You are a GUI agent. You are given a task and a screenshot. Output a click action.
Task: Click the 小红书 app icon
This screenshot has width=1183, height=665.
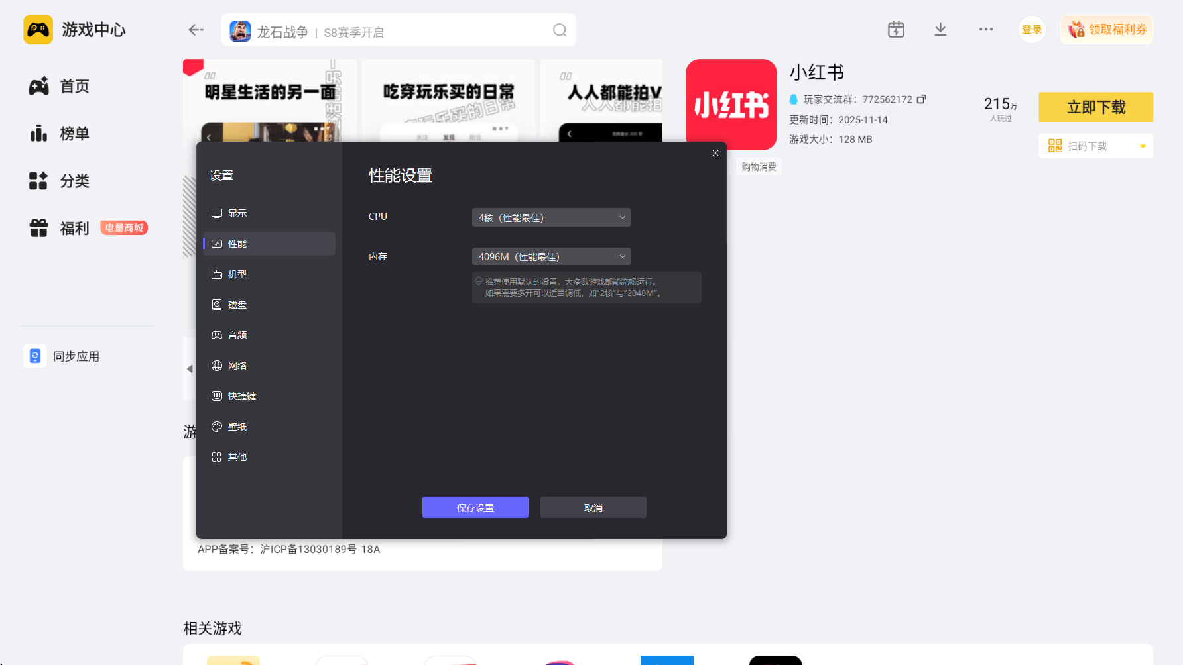(x=731, y=105)
